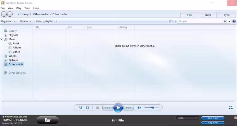Viewport: 237px width, 126px height.
Task: Collapse the Music tree node
Action: (2, 39)
